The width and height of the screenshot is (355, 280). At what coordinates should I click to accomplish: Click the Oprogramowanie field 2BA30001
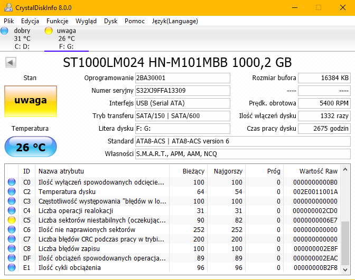(x=183, y=78)
